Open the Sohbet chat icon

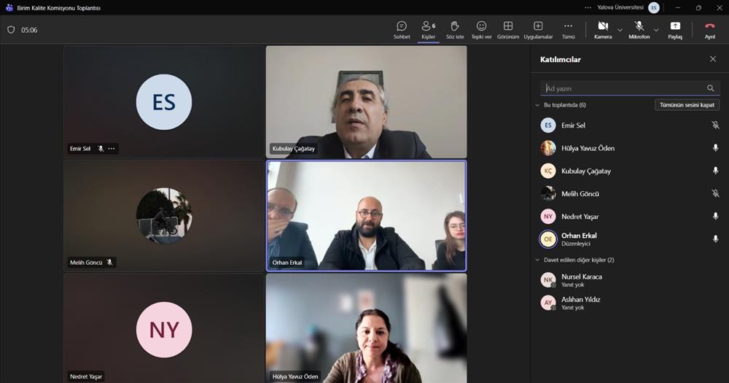(x=402, y=27)
